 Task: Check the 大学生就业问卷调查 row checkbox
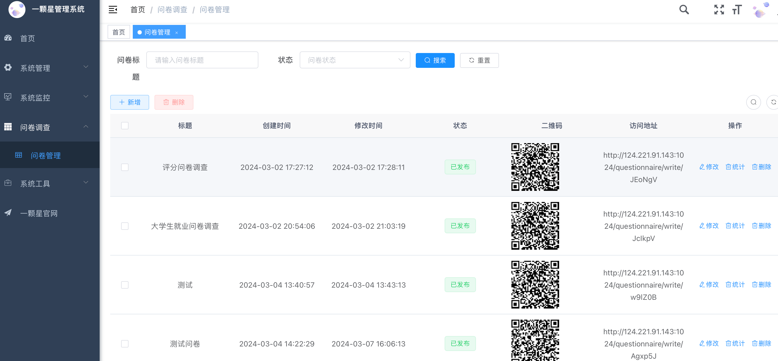(x=125, y=226)
